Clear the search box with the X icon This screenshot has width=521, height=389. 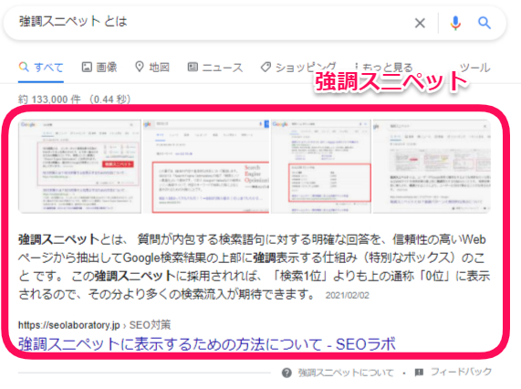pos(420,23)
